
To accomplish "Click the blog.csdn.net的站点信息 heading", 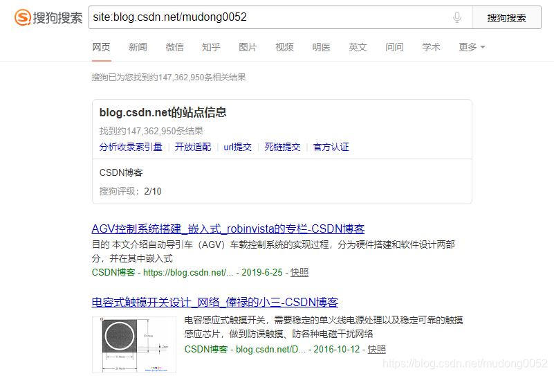I will tap(163, 112).
